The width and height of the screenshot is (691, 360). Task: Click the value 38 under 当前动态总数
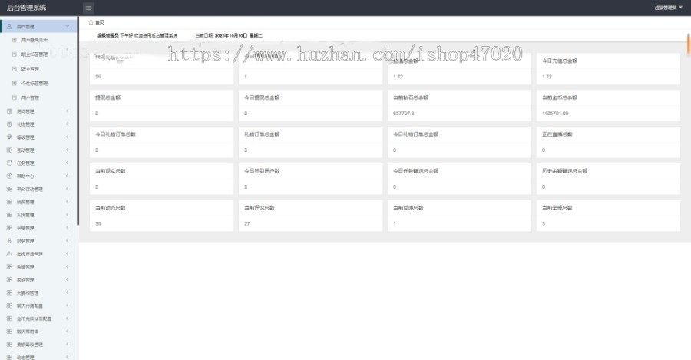98,224
